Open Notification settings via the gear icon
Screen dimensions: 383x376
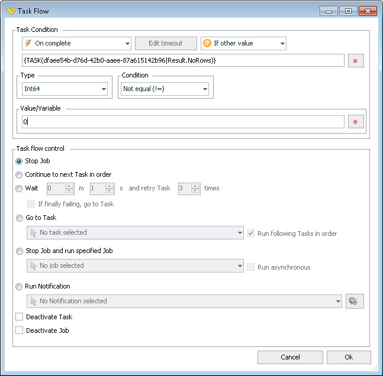[x=355, y=301]
